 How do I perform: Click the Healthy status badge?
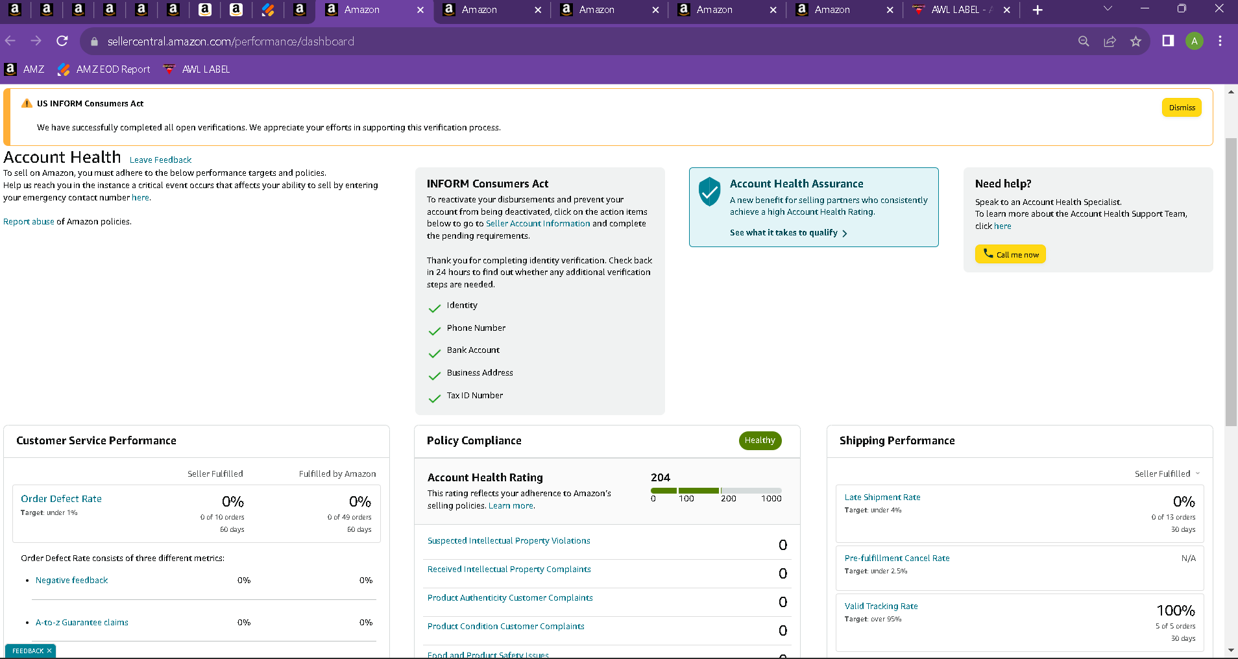(x=760, y=440)
